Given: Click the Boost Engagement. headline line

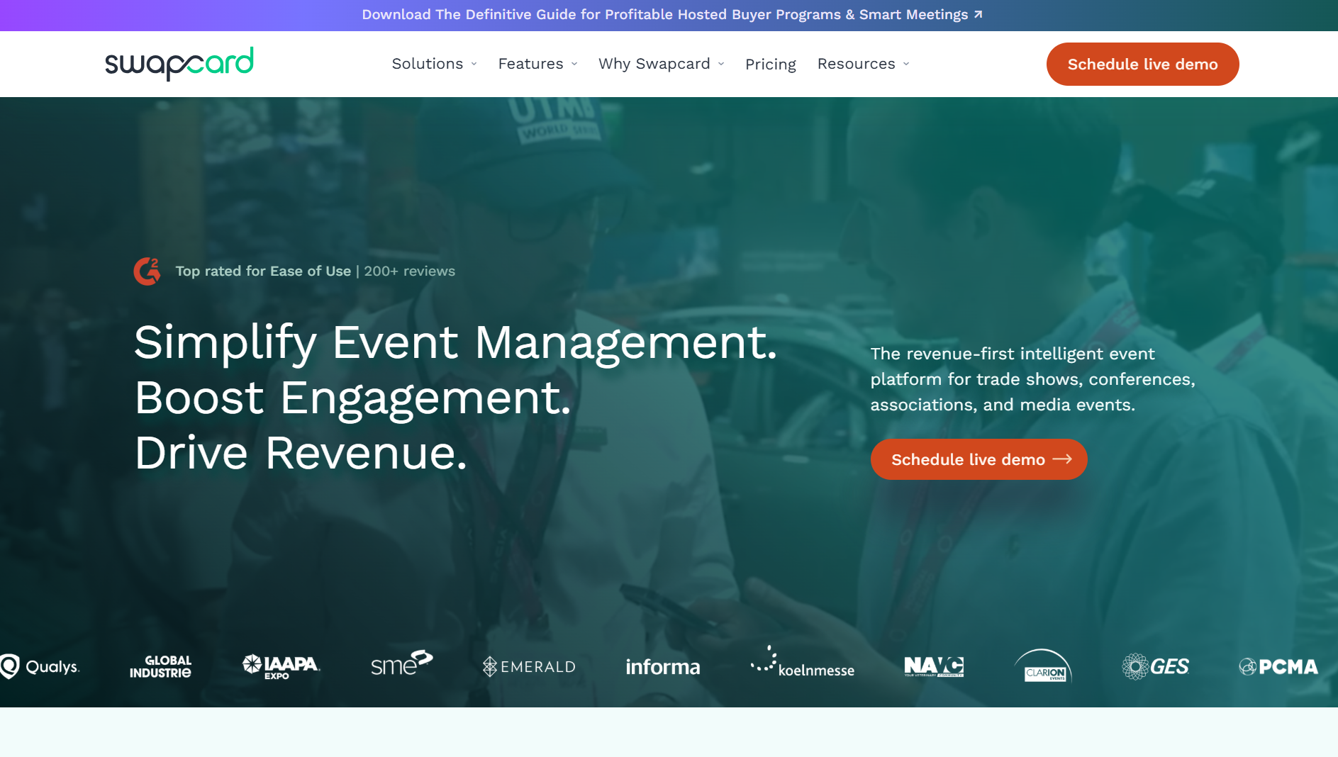Looking at the screenshot, I should tap(352, 399).
